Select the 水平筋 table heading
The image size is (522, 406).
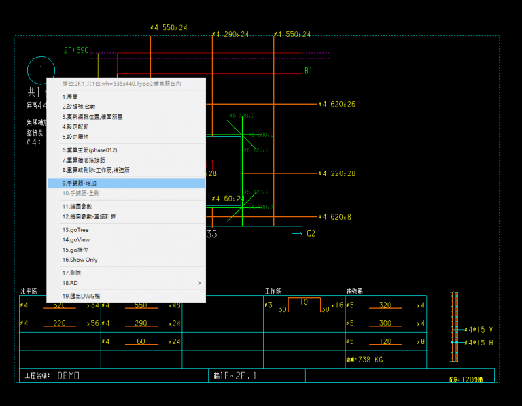29,292
